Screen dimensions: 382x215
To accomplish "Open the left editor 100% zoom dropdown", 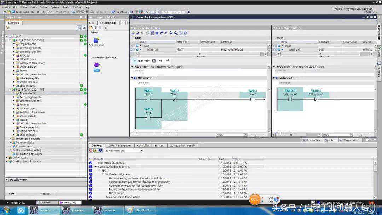I will pyautogui.click(x=245, y=135).
